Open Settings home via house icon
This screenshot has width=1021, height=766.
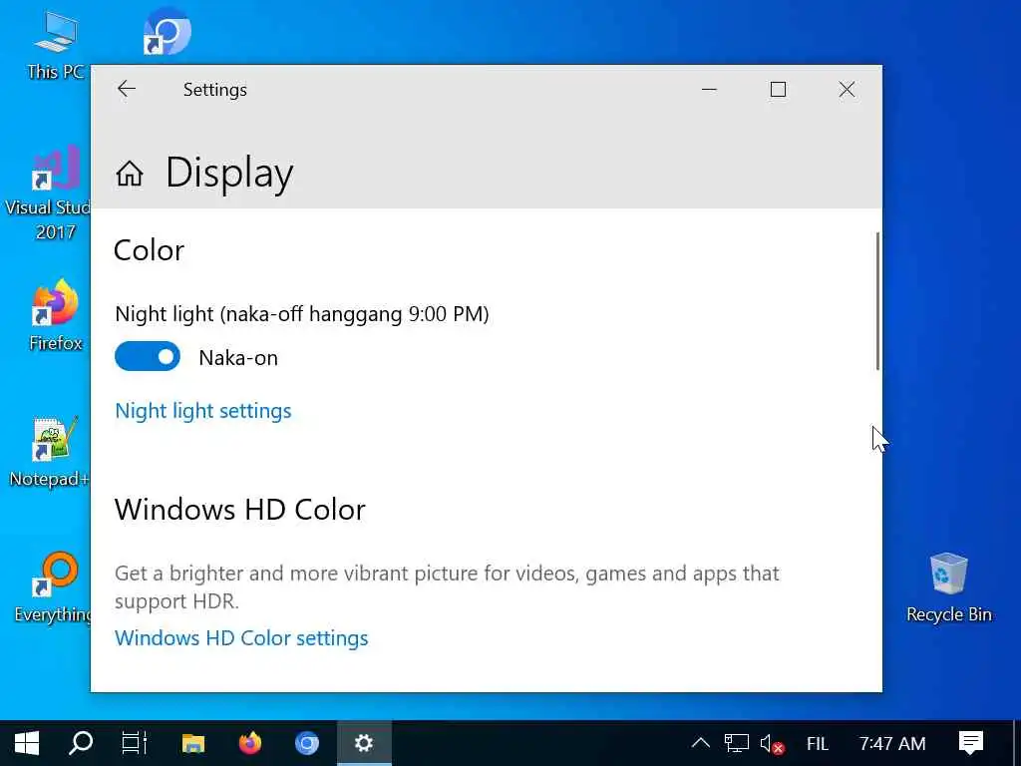tap(130, 174)
